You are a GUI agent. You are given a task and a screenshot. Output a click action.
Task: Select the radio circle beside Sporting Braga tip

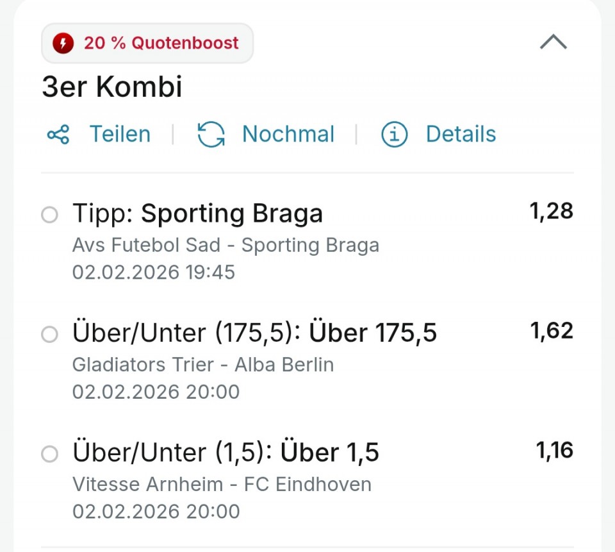coord(49,215)
